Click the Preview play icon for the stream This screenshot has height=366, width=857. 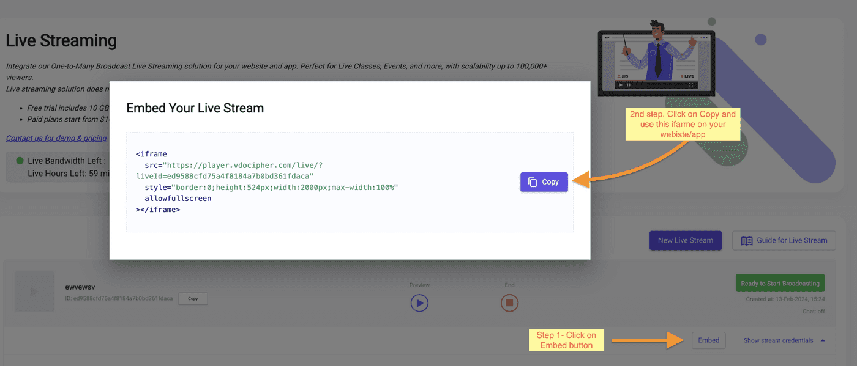[x=419, y=302]
